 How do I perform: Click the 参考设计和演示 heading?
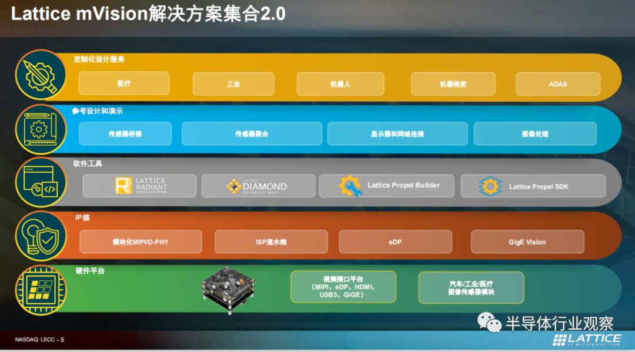97,111
